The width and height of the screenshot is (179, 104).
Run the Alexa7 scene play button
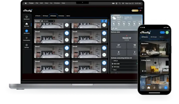67,55
